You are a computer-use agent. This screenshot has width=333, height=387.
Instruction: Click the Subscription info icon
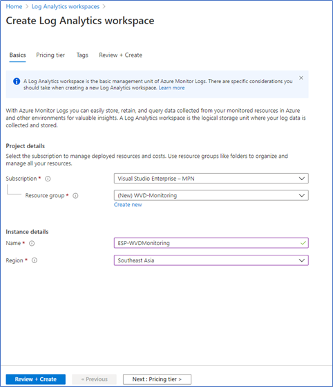click(48, 179)
